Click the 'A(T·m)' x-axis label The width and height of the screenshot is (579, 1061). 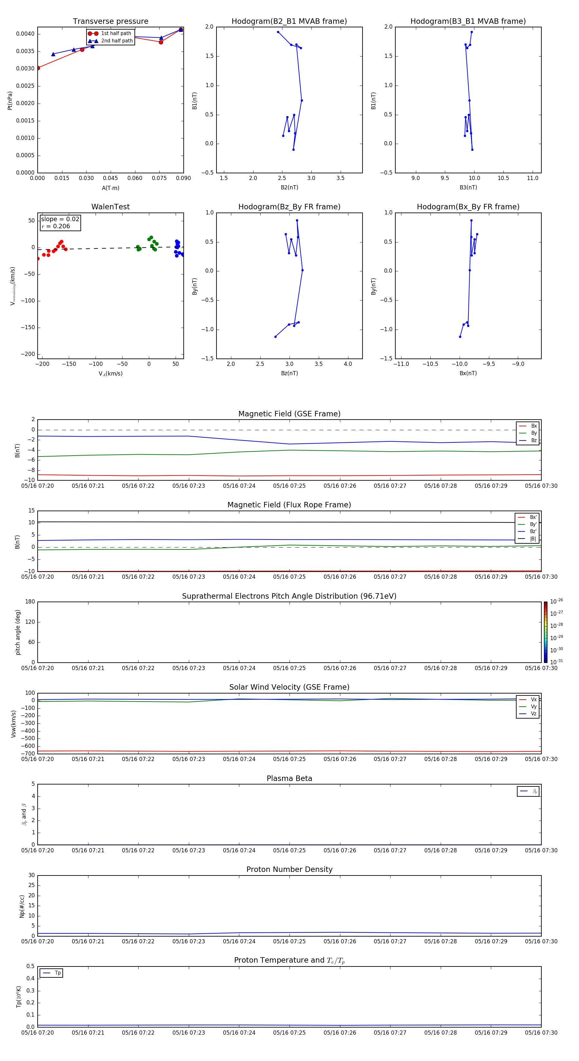[110, 188]
